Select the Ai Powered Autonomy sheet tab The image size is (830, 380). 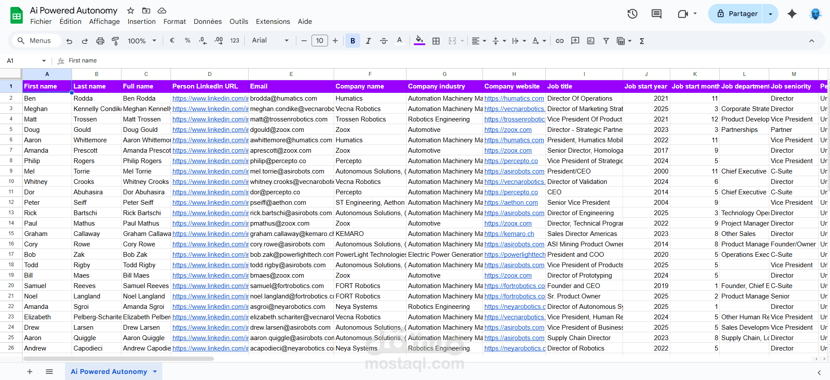tap(109, 371)
